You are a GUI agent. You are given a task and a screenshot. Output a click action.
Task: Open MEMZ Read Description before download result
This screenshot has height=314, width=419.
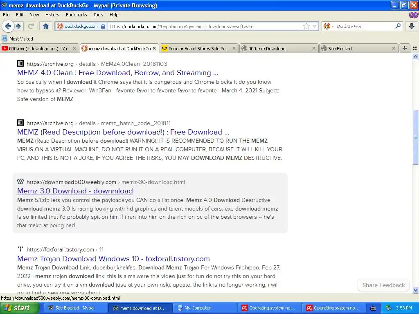(123, 132)
